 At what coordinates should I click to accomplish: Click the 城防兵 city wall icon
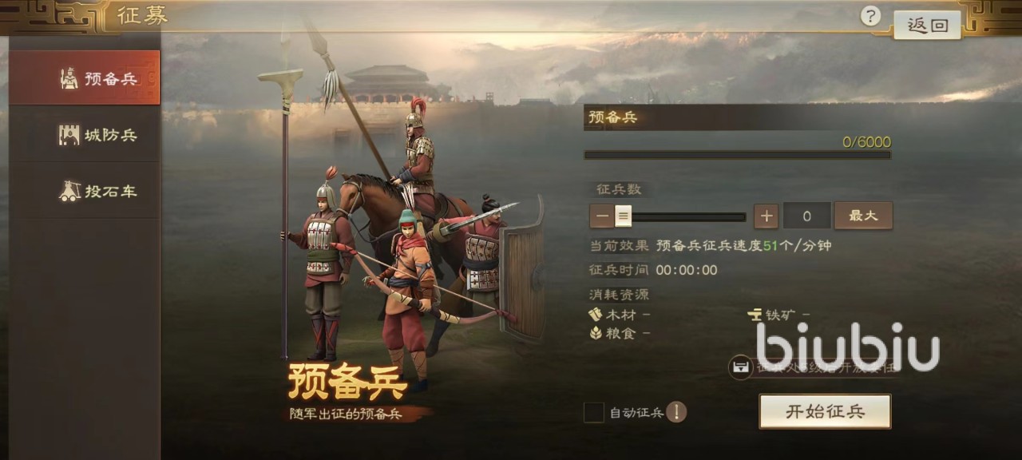69,135
